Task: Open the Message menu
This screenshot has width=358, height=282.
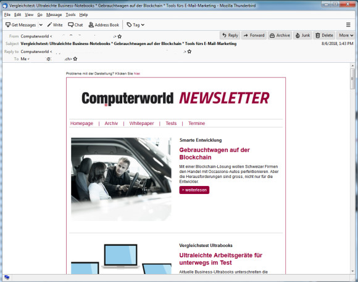Action: [x=54, y=15]
